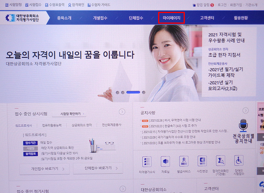Click 로그인 link
Image resolution: width=264 pixels, height=193 pixels.
tap(222, 5)
